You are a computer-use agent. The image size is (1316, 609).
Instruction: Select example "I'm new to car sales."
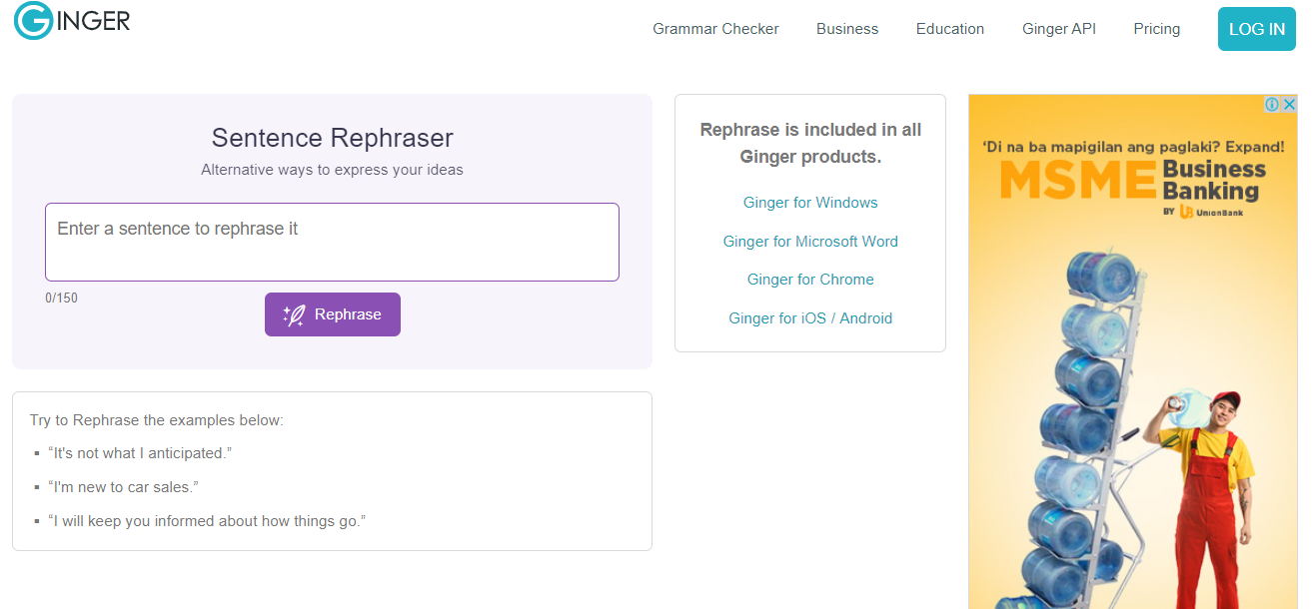(x=124, y=487)
